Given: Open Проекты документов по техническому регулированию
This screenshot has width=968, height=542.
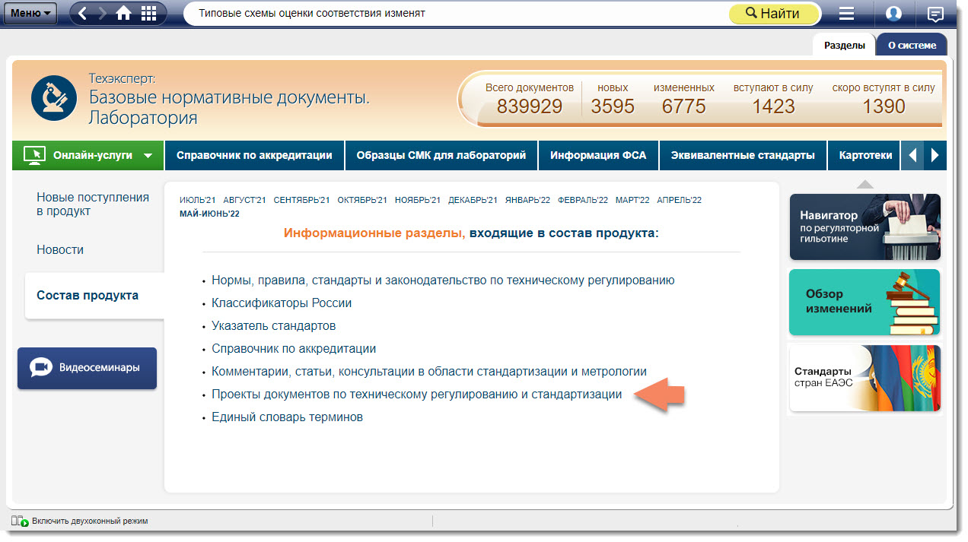Looking at the screenshot, I should pyautogui.click(x=417, y=395).
